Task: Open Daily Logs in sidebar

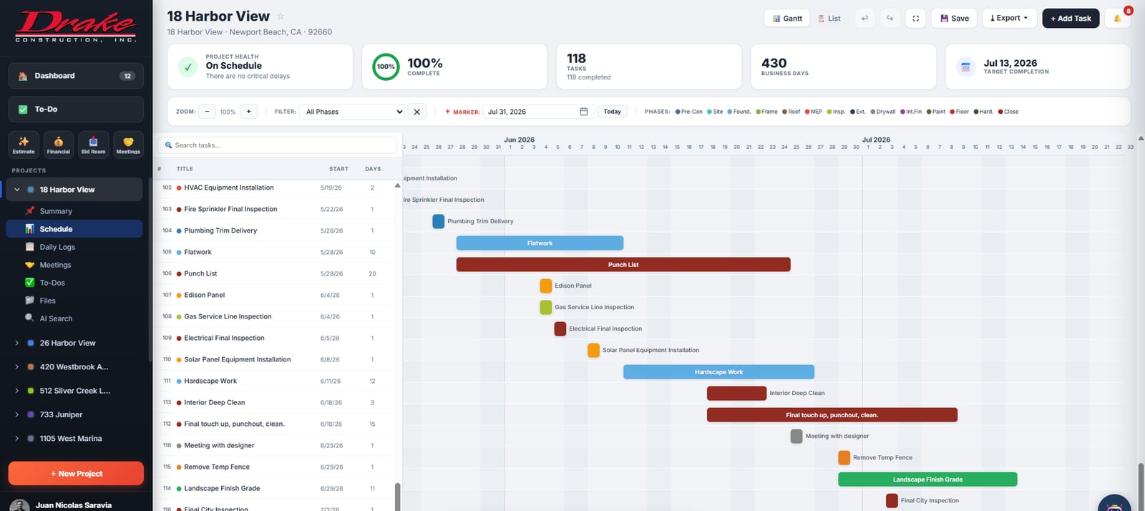Action: pyautogui.click(x=57, y=247)
